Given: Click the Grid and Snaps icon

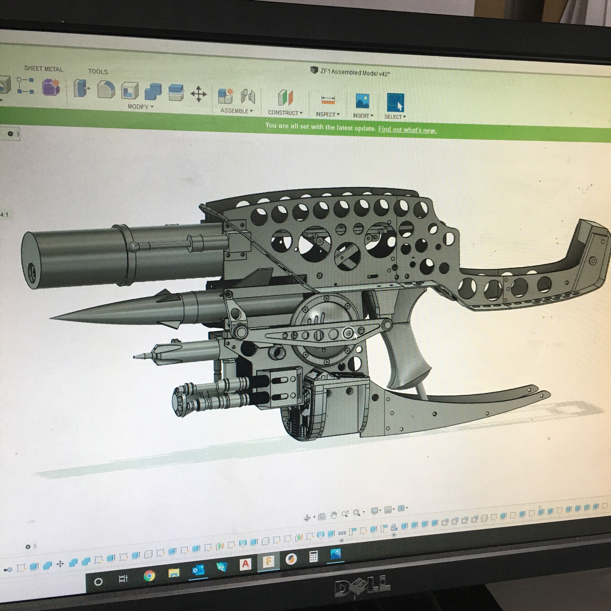Looking at the screenshot, I should pos(388,509).
